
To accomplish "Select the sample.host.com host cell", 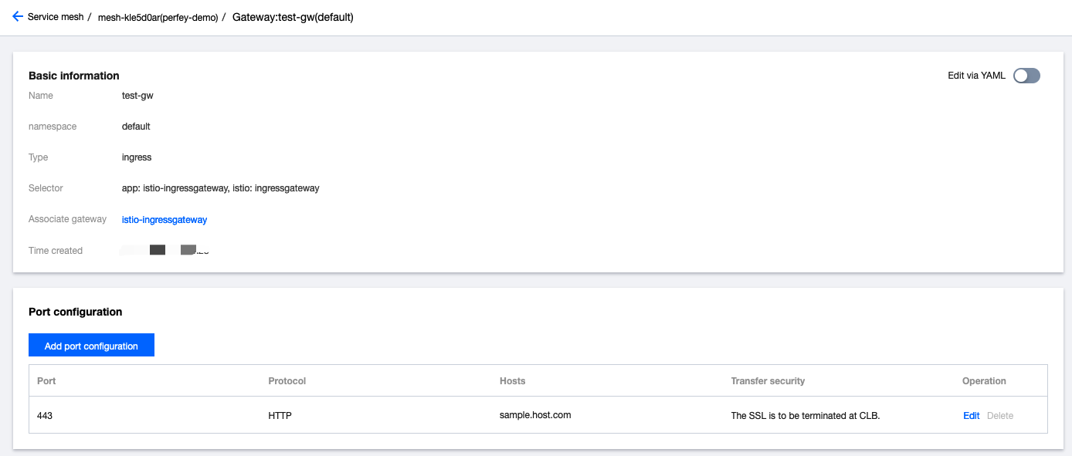I will pyautogui.click(x=535, y=415).
